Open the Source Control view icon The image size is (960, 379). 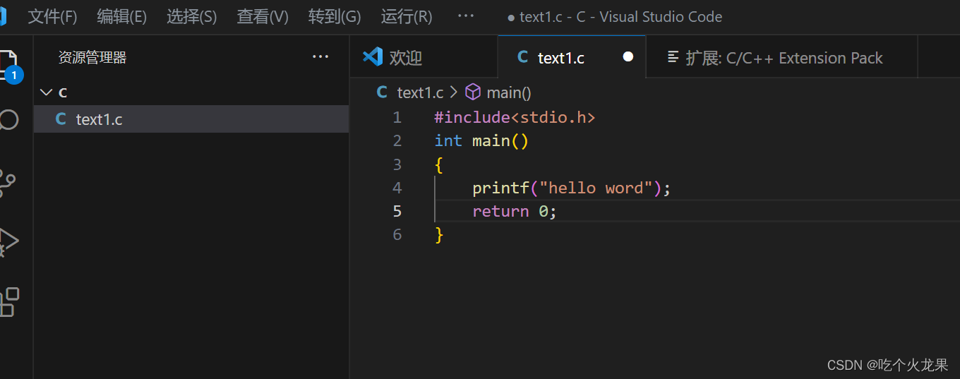pyautogui.click(x=7, y=182)
